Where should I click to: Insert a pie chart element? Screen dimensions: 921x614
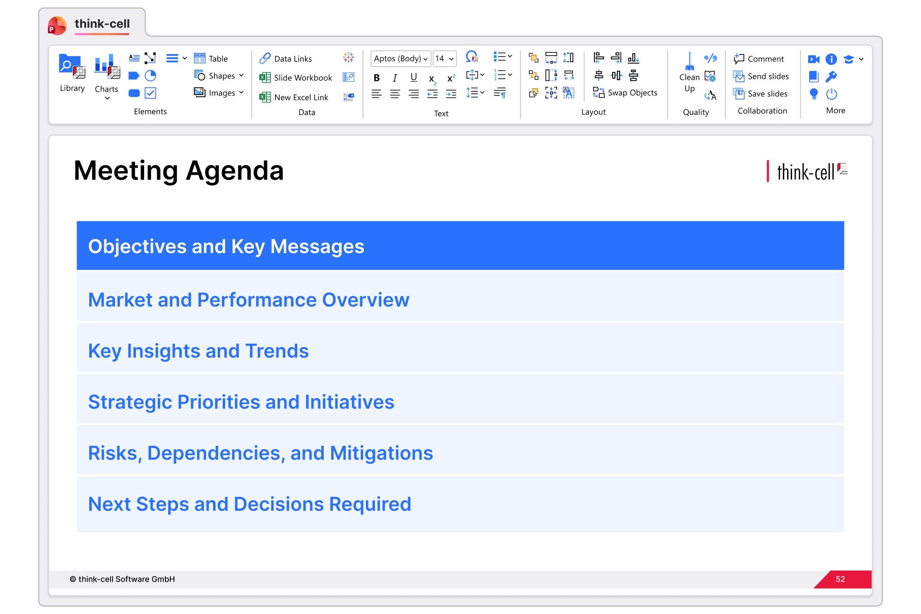[x=151, y=76]
